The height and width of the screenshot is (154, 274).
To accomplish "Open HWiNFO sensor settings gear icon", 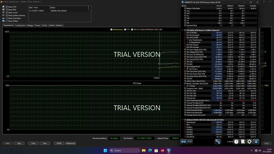I will [x=249, y=142].
